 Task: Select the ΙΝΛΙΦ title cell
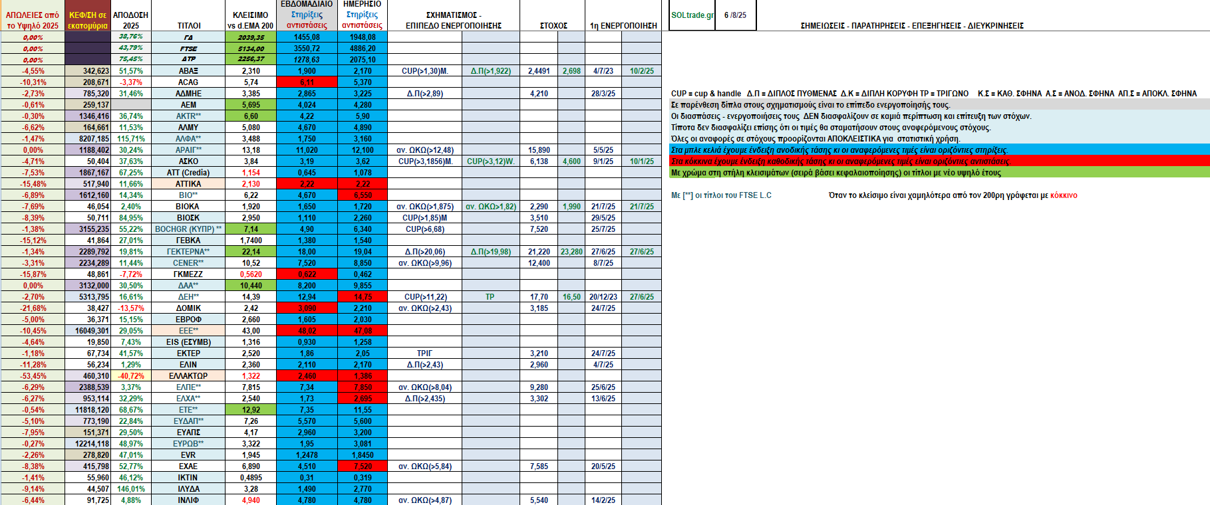coord(188,500)
